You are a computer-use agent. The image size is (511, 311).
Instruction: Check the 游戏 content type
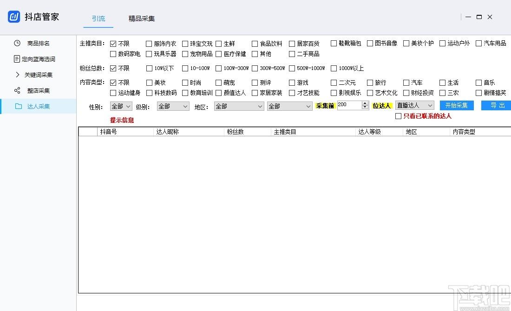(x=292, y=83)
